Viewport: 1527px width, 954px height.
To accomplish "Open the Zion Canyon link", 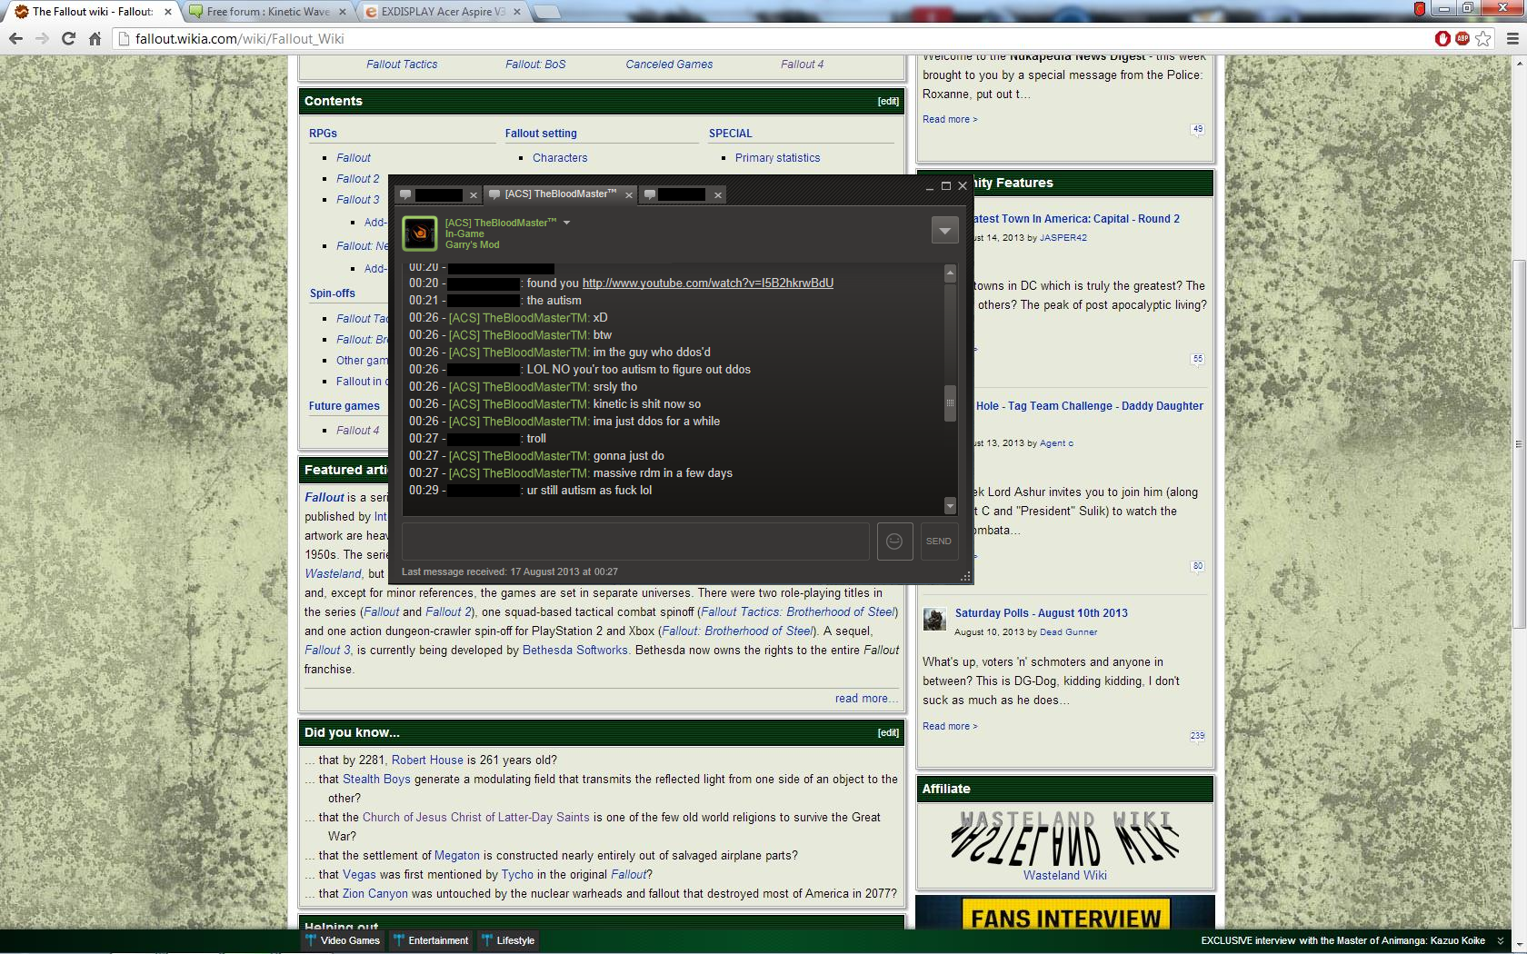I will tap(374, 894).
